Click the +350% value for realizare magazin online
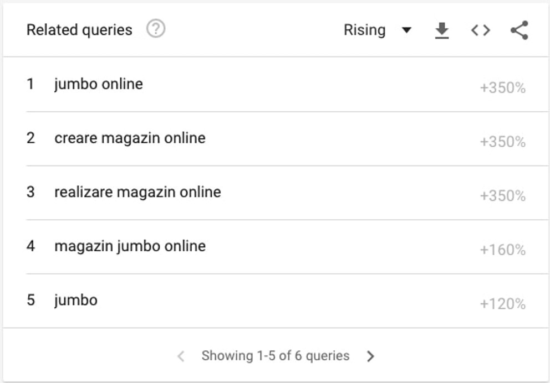Viewport: 550px width, 383px height. (503, 196)
